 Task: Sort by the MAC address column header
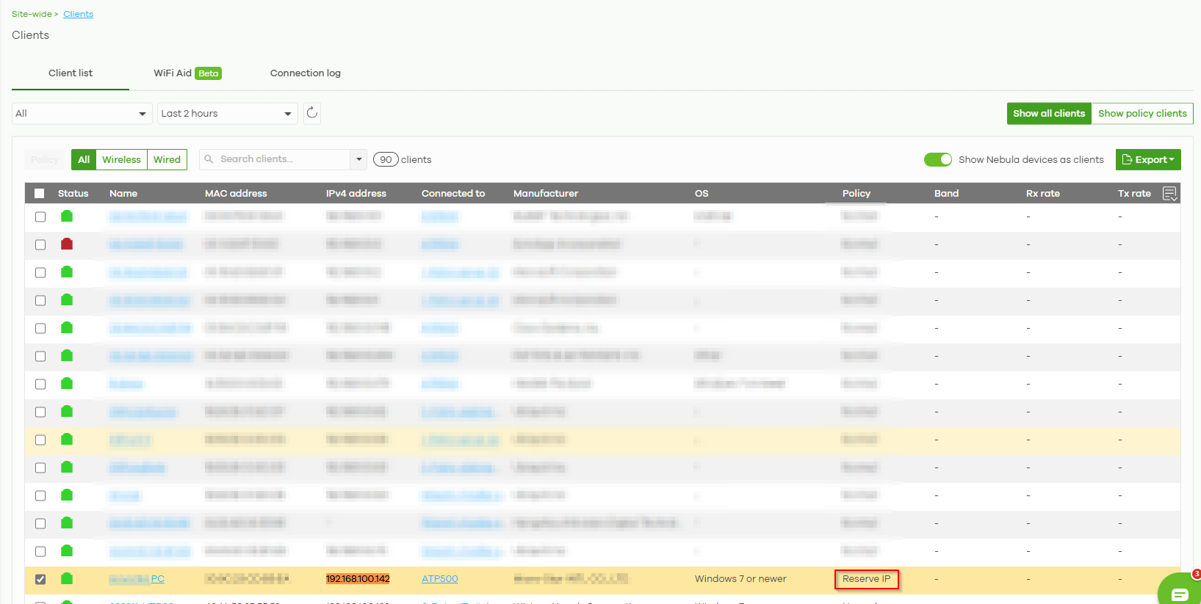(236, 194)
